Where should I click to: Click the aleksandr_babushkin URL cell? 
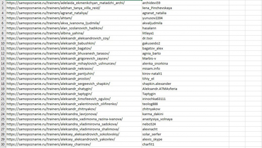point(74,43)
